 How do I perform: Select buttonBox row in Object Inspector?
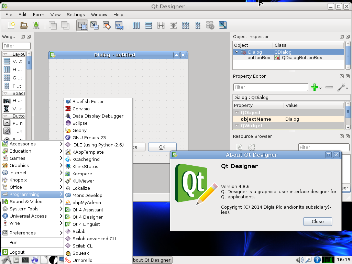coord(288,58)
